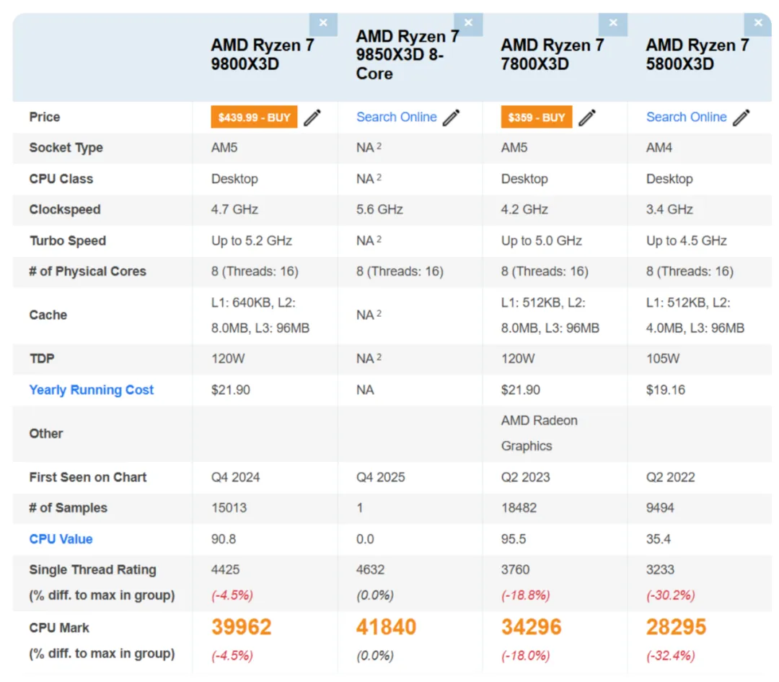Open the Yearly Running Cost link
The height and width of the screenshot is (682, 779).
tap(91, 390)
